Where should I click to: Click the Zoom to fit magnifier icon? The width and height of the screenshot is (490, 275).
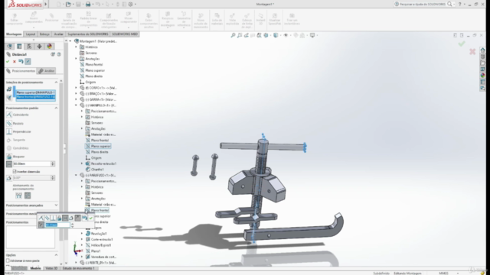point(233,35)
